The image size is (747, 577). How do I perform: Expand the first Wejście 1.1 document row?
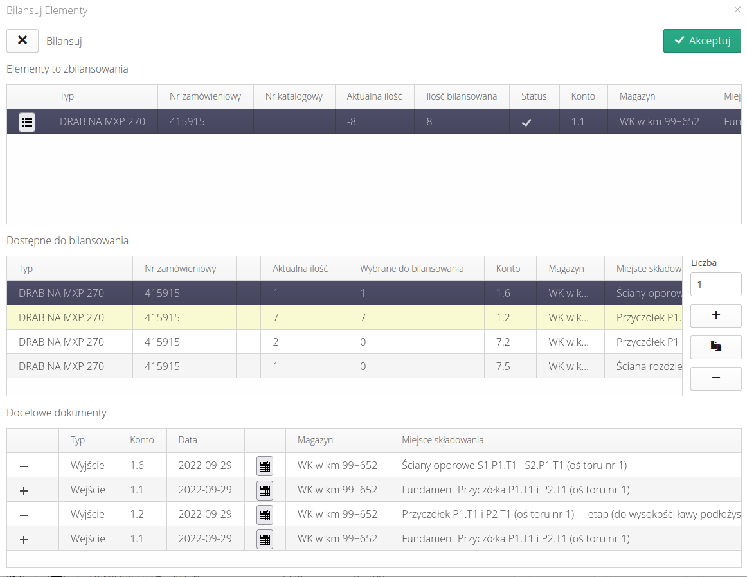pos(24,490)
